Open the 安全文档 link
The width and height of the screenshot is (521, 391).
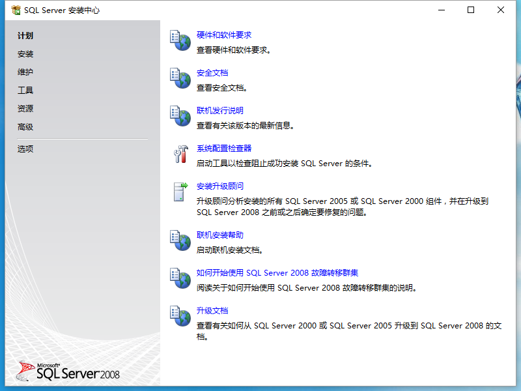tap(212, 73)
